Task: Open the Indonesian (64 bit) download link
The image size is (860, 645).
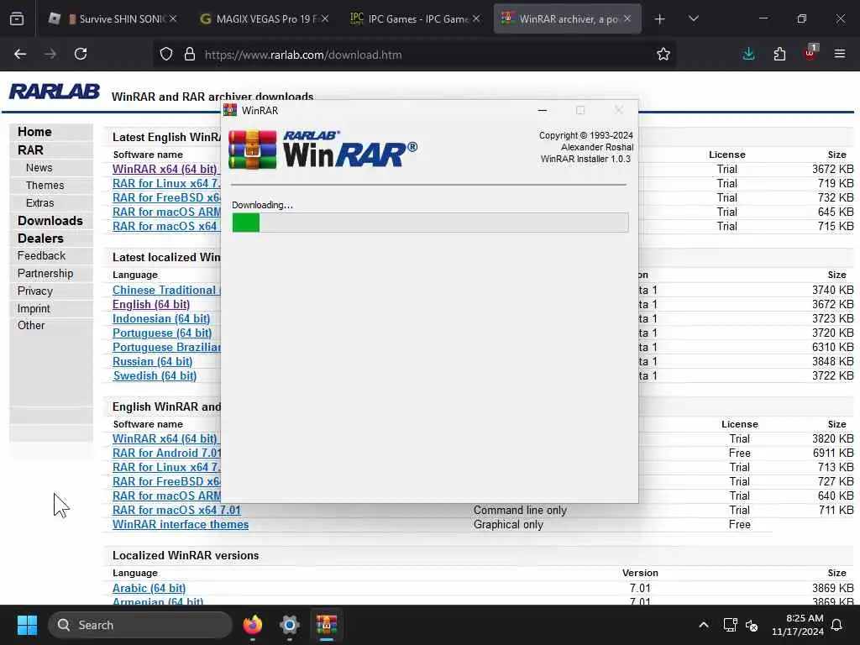Action: 161,318
